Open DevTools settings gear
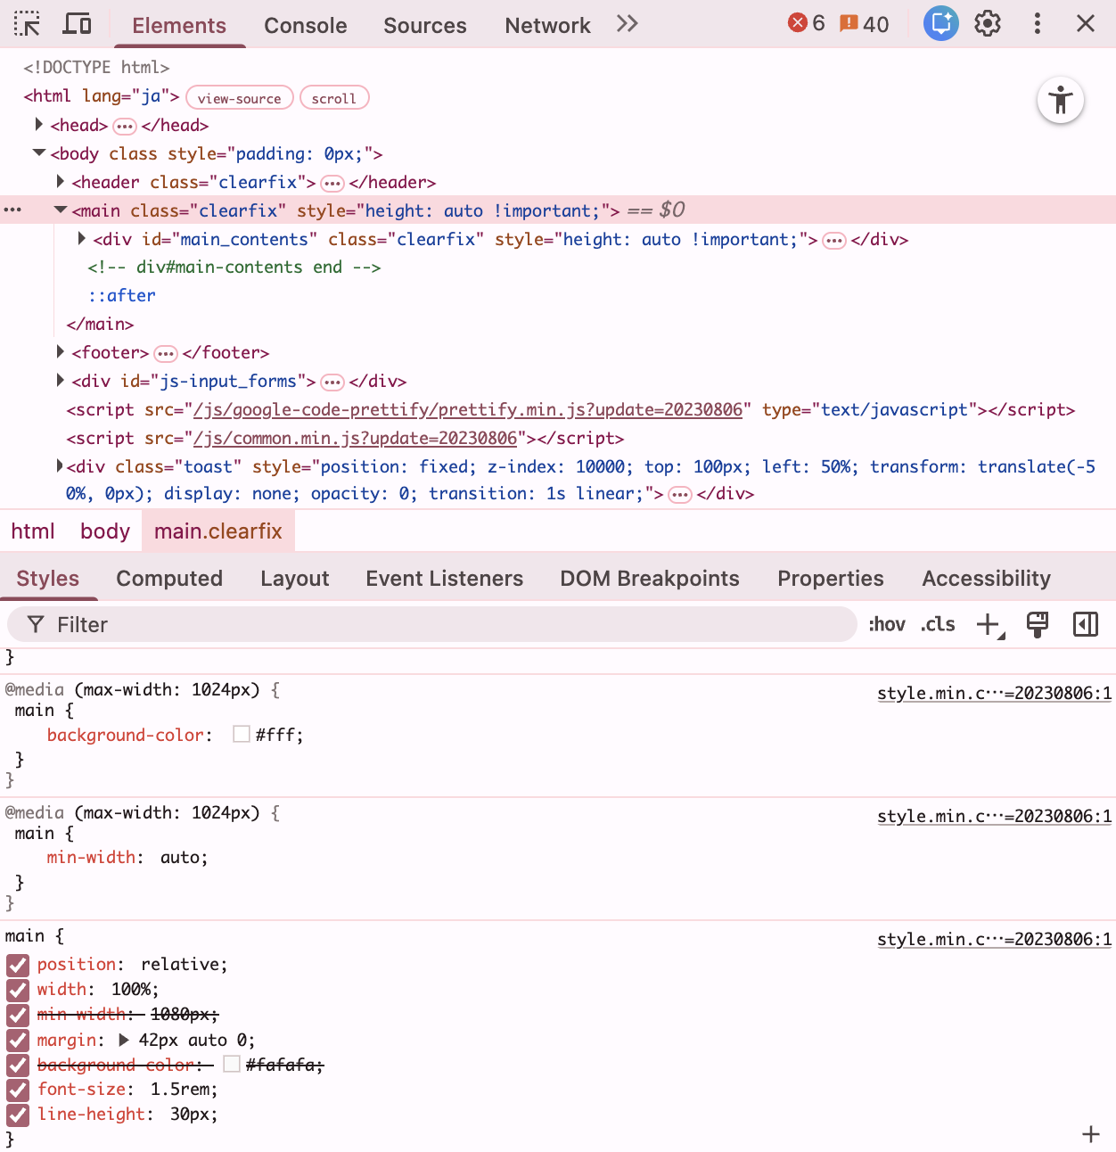The height and width of the screenshot is (1152, 1116). pyautogui.click(x=988, y=24)
